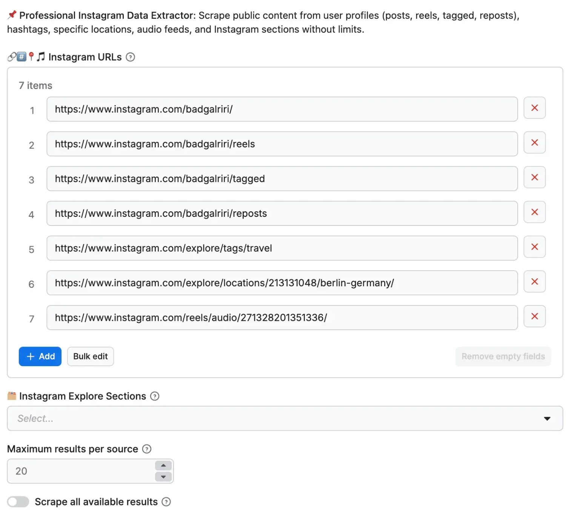Show help for Instagram URLs field

(130, 57)
